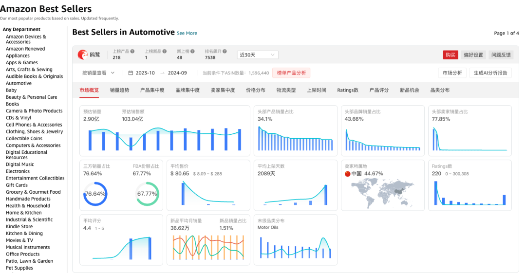Open help icon next to 上榜产品
Image resolution: width=526 pixels, height=273 pixels.
coord(132,51)
